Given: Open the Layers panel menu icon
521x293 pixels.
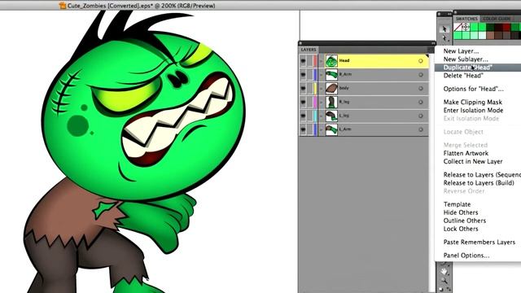Looking at the screenshot, I should coord(431,50).
